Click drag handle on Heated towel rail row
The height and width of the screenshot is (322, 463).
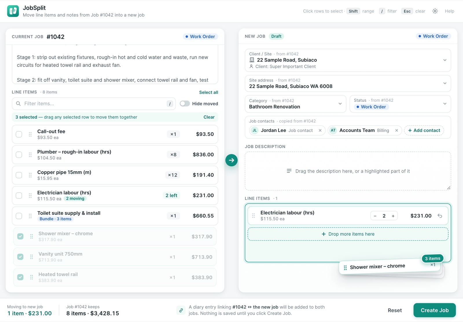coord(32,277)
